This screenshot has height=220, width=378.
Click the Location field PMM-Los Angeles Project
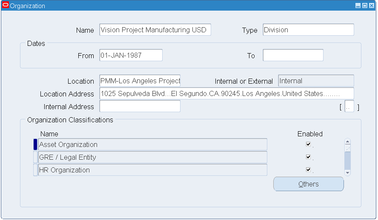point(140,81)
